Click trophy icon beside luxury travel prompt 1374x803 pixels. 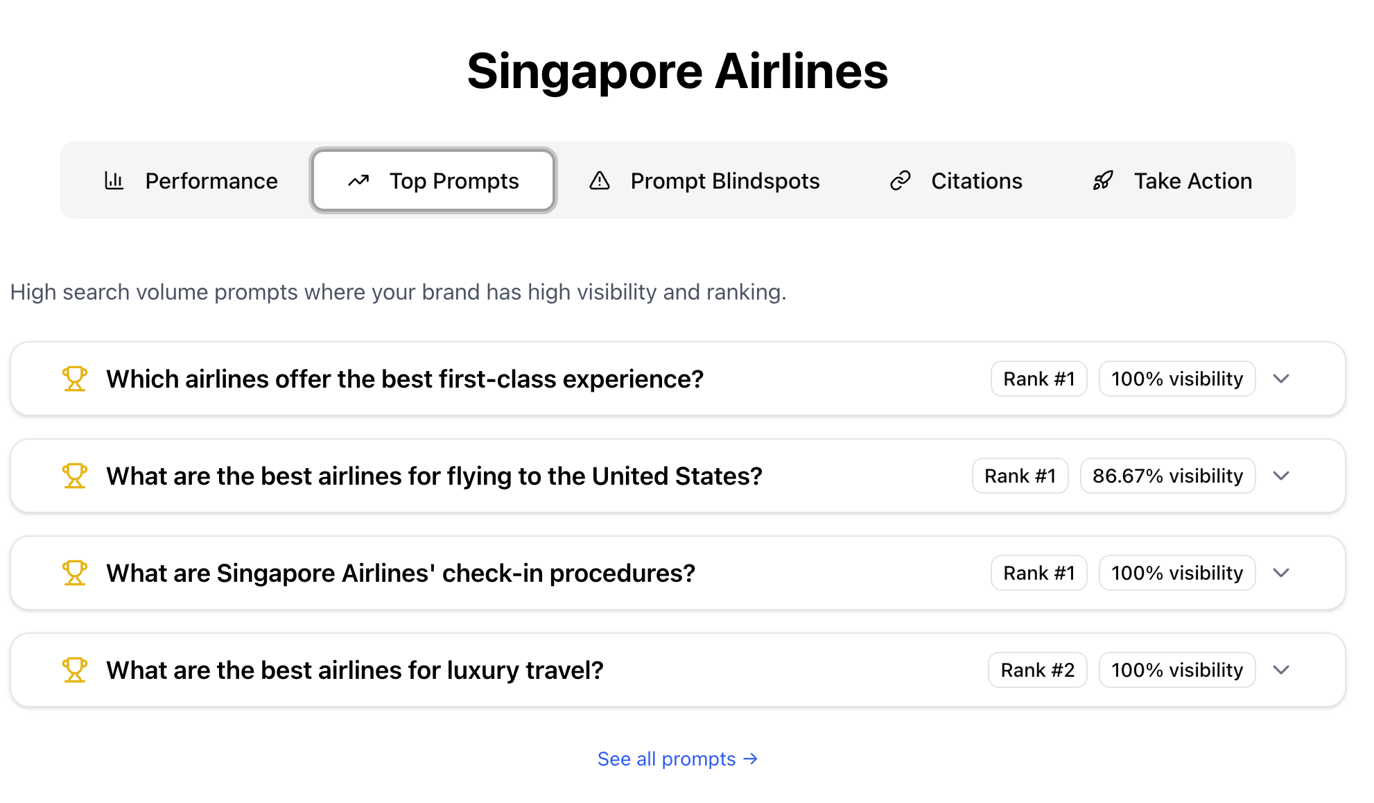tap(75, 671)
